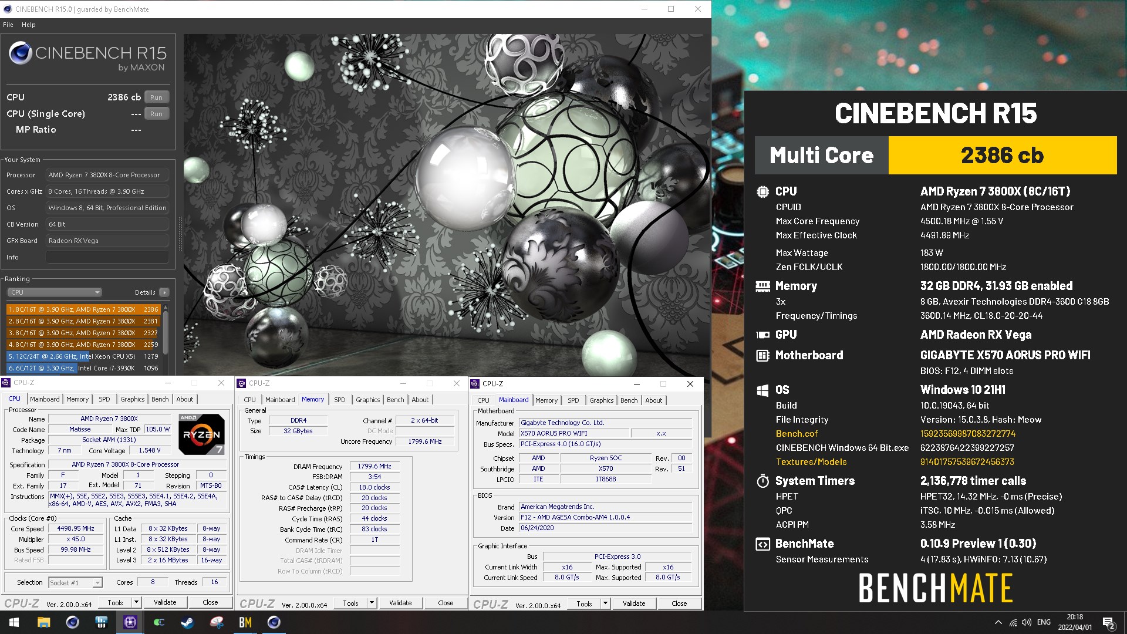Click Close button in the CPU-Z window showing the Memory tab
This screenshot has height=634, width=1127.
(446, 603)
